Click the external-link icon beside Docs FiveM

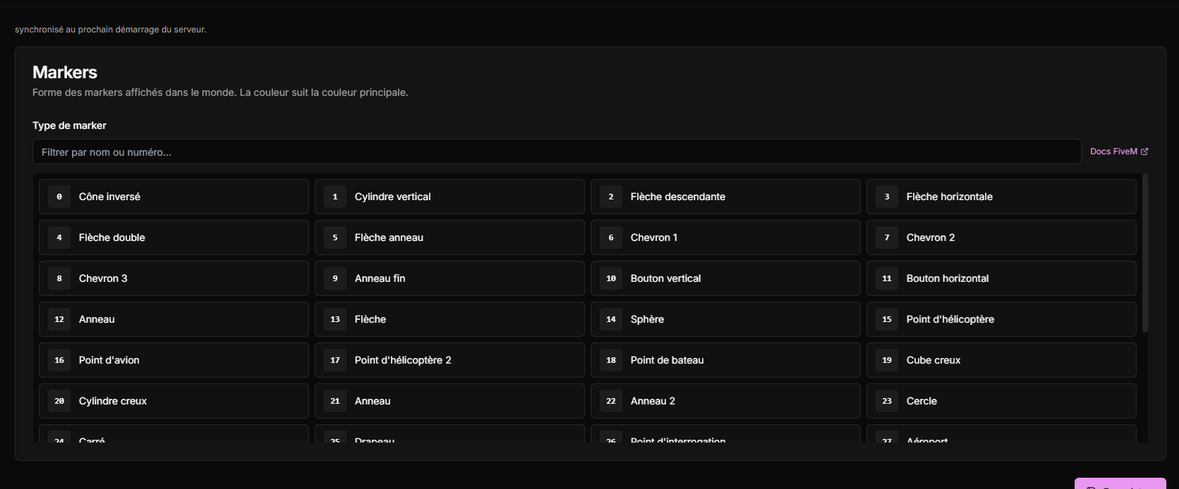pos(1144,151)
